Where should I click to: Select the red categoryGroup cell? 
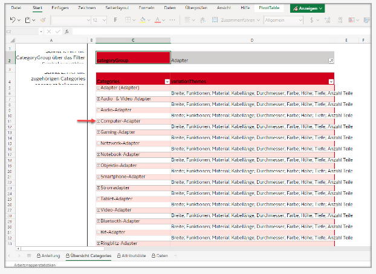[133, 57]
